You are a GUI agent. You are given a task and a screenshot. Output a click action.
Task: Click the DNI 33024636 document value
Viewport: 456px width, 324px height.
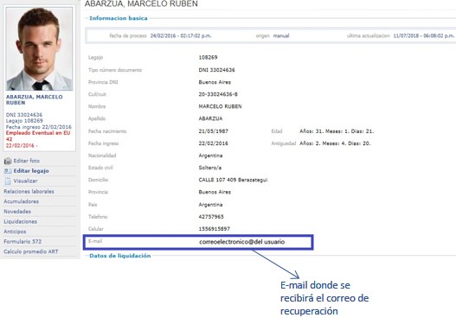[216, 70]
